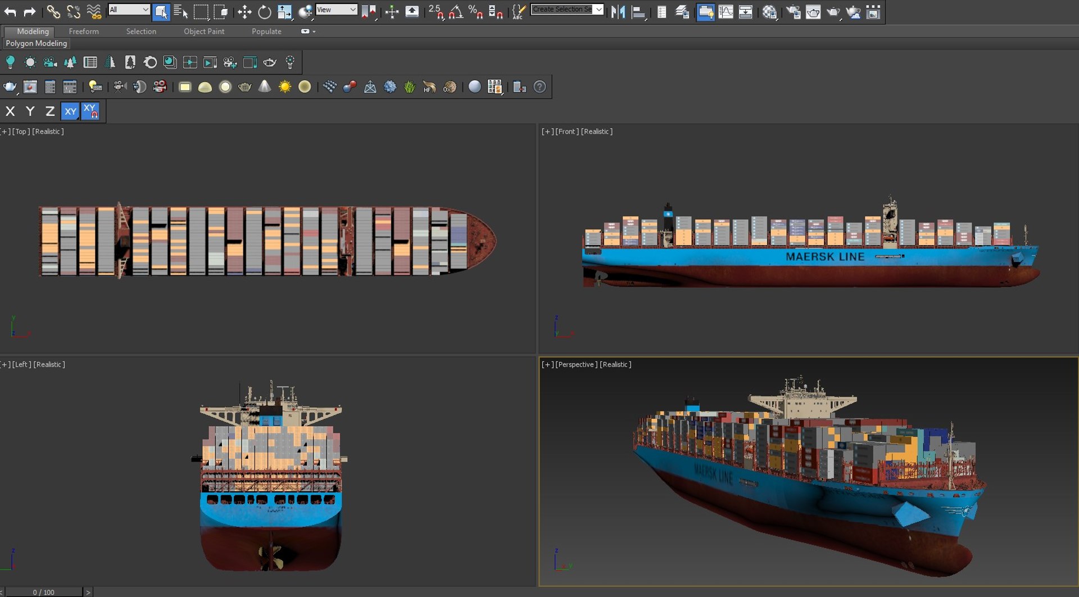Toggle the ribbon display button
The image size is (1079, 597).
(705, 12)
